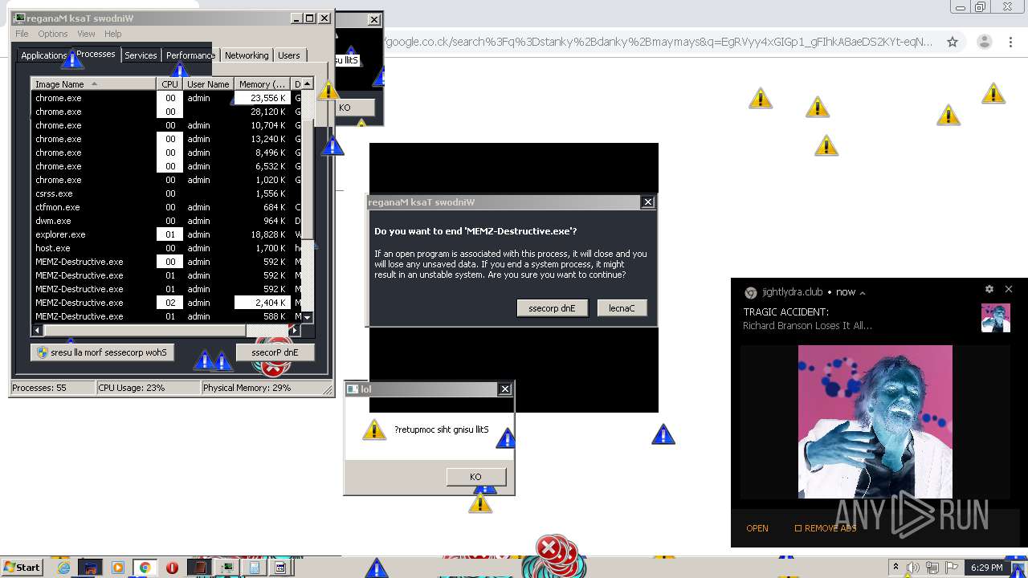Viewport: 1028px width, 578px height.
Task: Open the network tray icon
Action: (932, 568)
